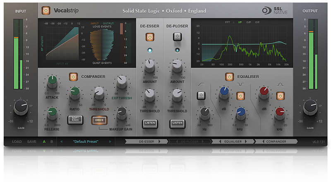Screen dimensions: 331x191
Task: Click the Input Gain knob
Action: (x=21, y=107)
